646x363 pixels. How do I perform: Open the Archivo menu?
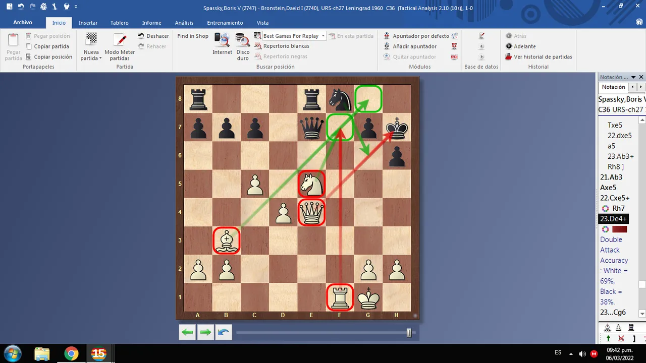[x=23, y=23]
